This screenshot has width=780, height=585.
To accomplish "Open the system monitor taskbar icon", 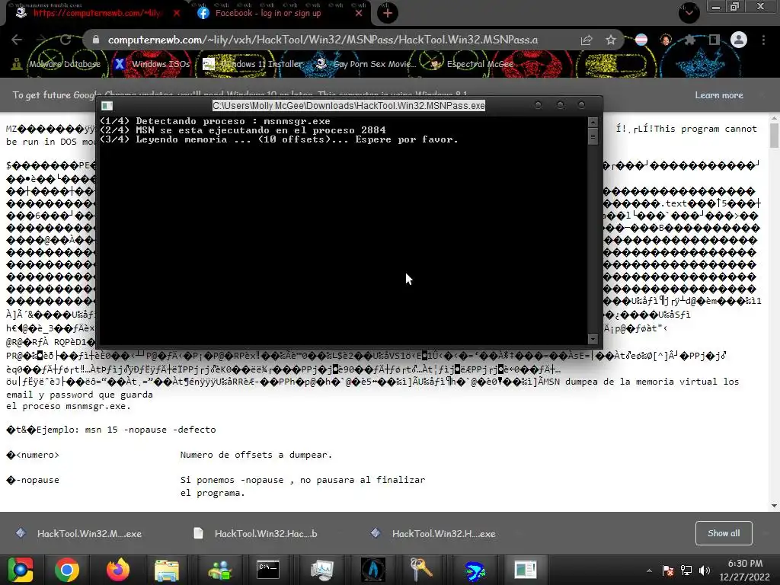I will [x=322, y=570].
